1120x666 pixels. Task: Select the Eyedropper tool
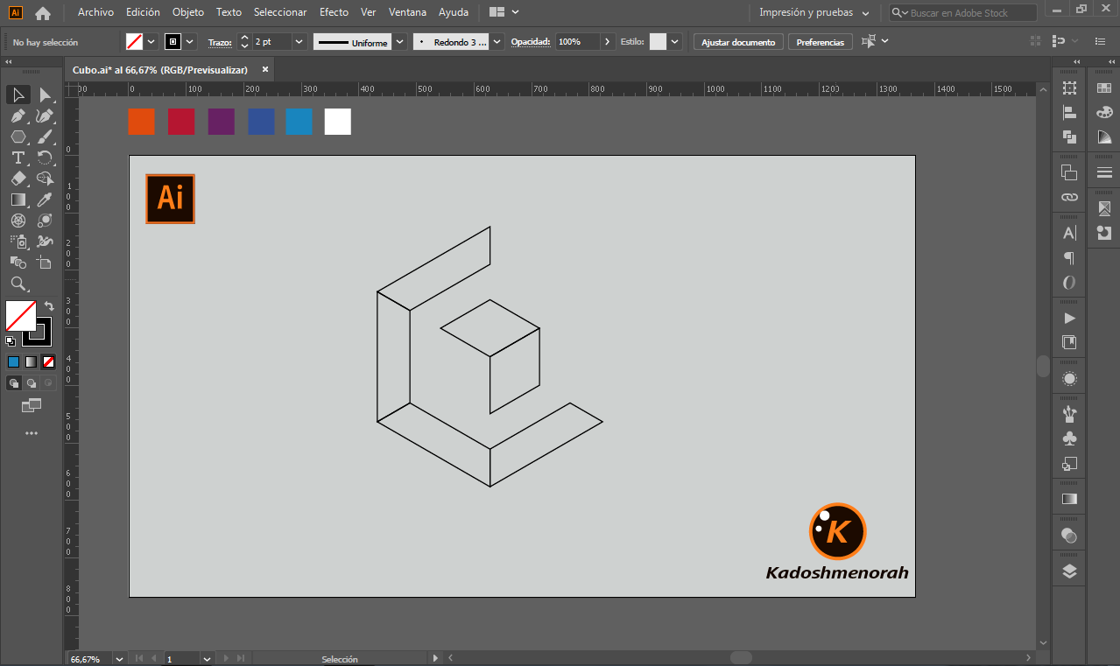(45, 200)
